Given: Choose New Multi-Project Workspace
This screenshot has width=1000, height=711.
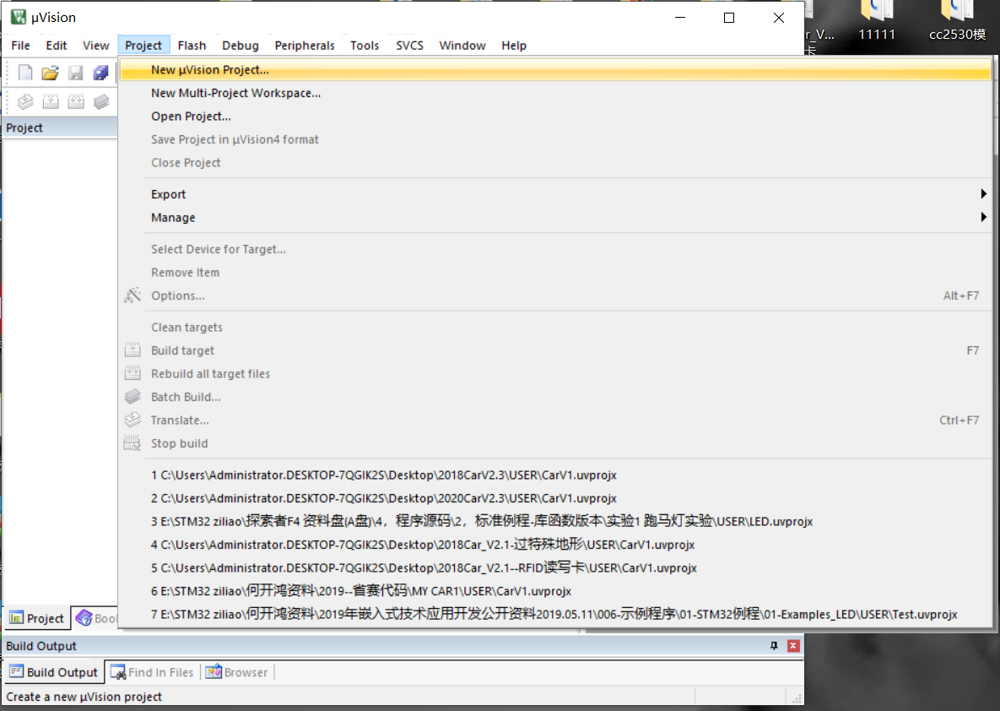Looking at the screenshot, I should tap(555, 93).
